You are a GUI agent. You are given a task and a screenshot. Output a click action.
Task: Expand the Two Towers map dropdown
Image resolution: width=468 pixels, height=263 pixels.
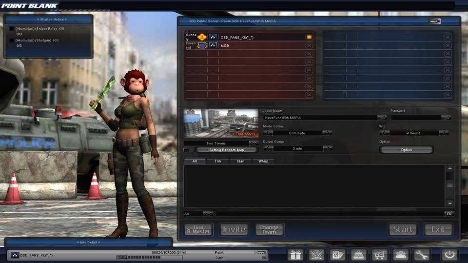(253, 143)
